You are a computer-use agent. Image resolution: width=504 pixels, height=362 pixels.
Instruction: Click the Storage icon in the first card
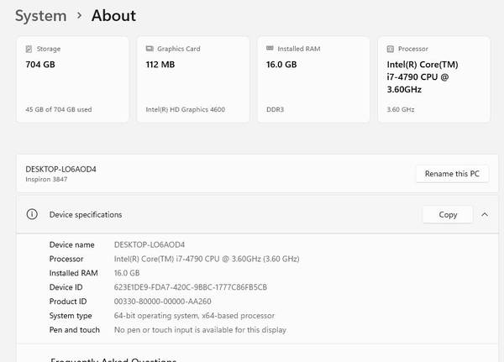pyautogui.click(x=29, y=49)
